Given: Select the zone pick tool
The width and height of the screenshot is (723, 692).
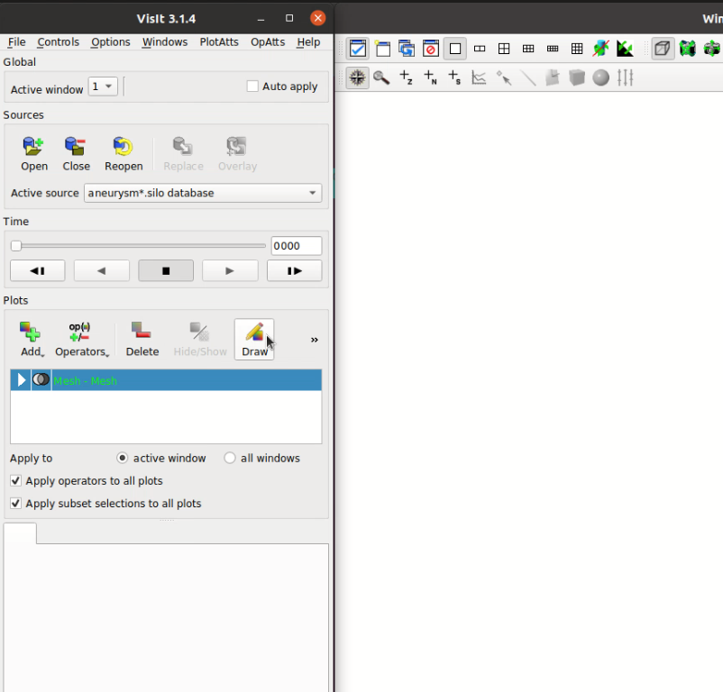Looking at the screenshot, I should tap(406, 77).
